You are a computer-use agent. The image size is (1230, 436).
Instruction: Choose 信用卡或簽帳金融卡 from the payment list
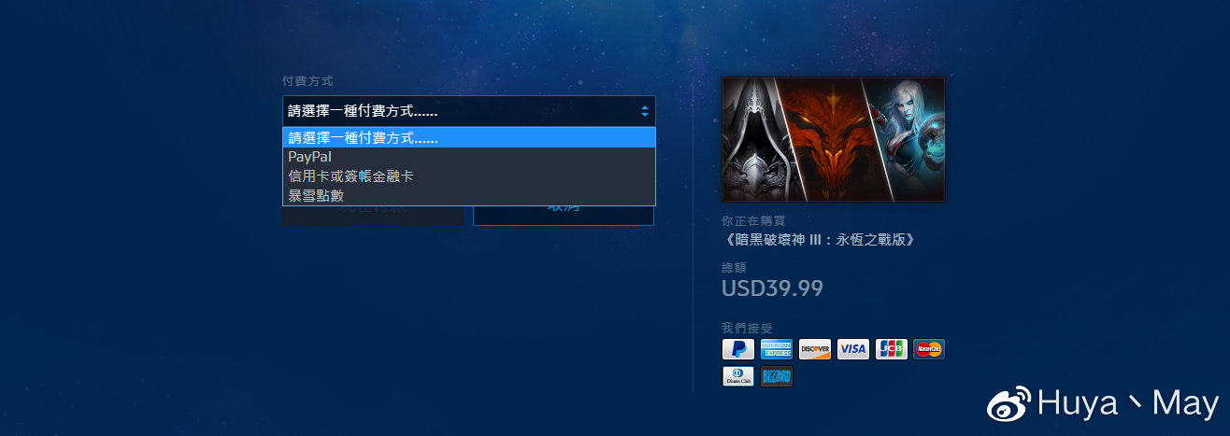tap(469, 176)
